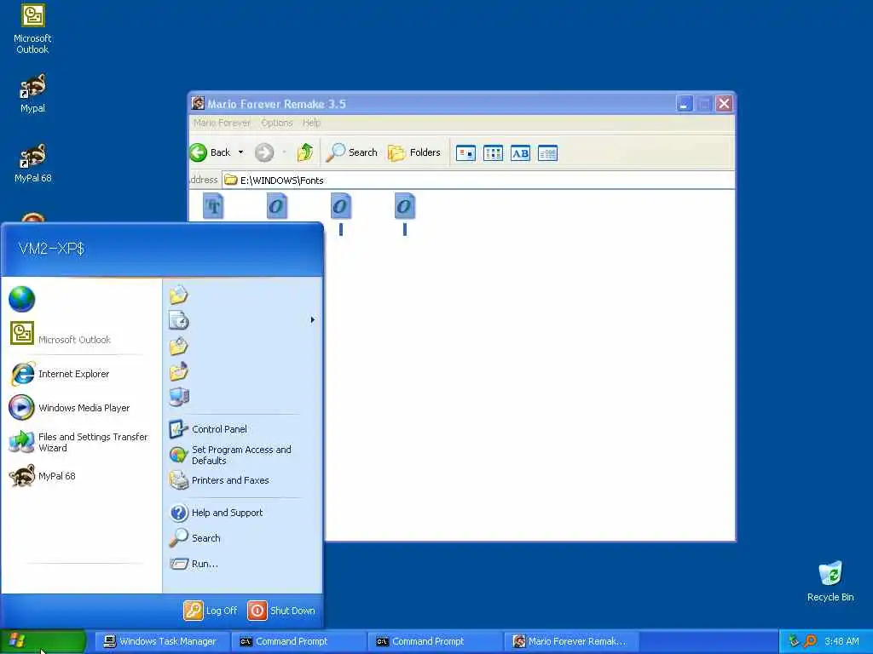Screen dimensions: 873x654
Task: Expand the recent documents submenu arrow
Action: click(x=312, y=320)
